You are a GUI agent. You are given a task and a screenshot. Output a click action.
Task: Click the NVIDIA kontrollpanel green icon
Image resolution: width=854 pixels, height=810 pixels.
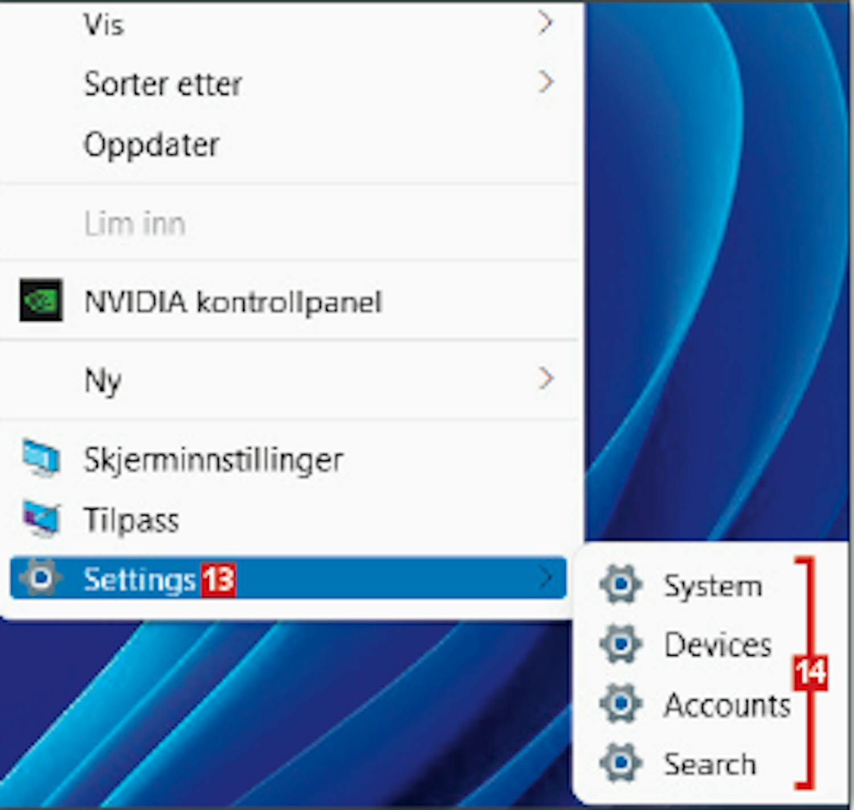40,300
